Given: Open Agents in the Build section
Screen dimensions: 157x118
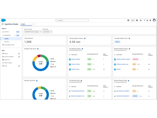Looking at the screenshot, I should coord(6,53).
